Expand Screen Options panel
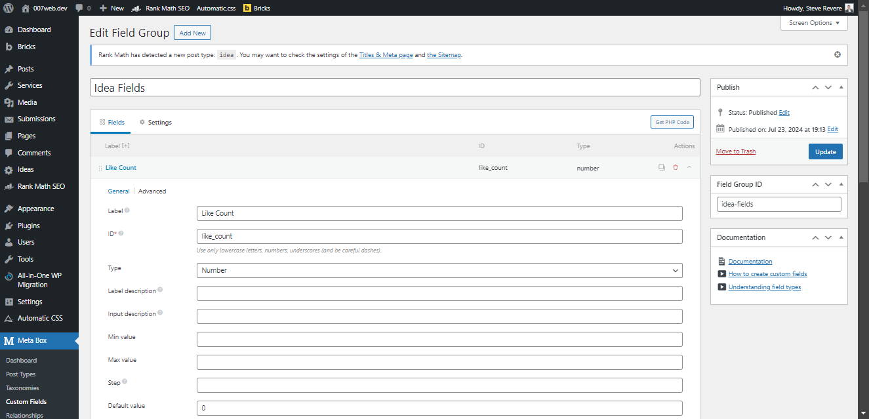The image size is (869, 419). click(x=814, y=23)
